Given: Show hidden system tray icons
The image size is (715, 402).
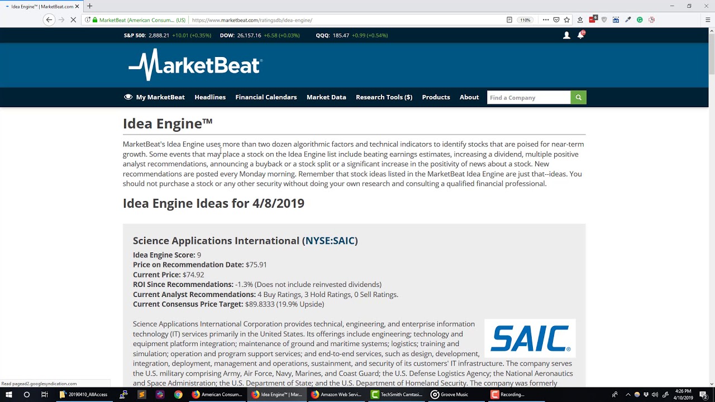Looking at the screenshot, I should pyautogui.click(x=628, y=394).
